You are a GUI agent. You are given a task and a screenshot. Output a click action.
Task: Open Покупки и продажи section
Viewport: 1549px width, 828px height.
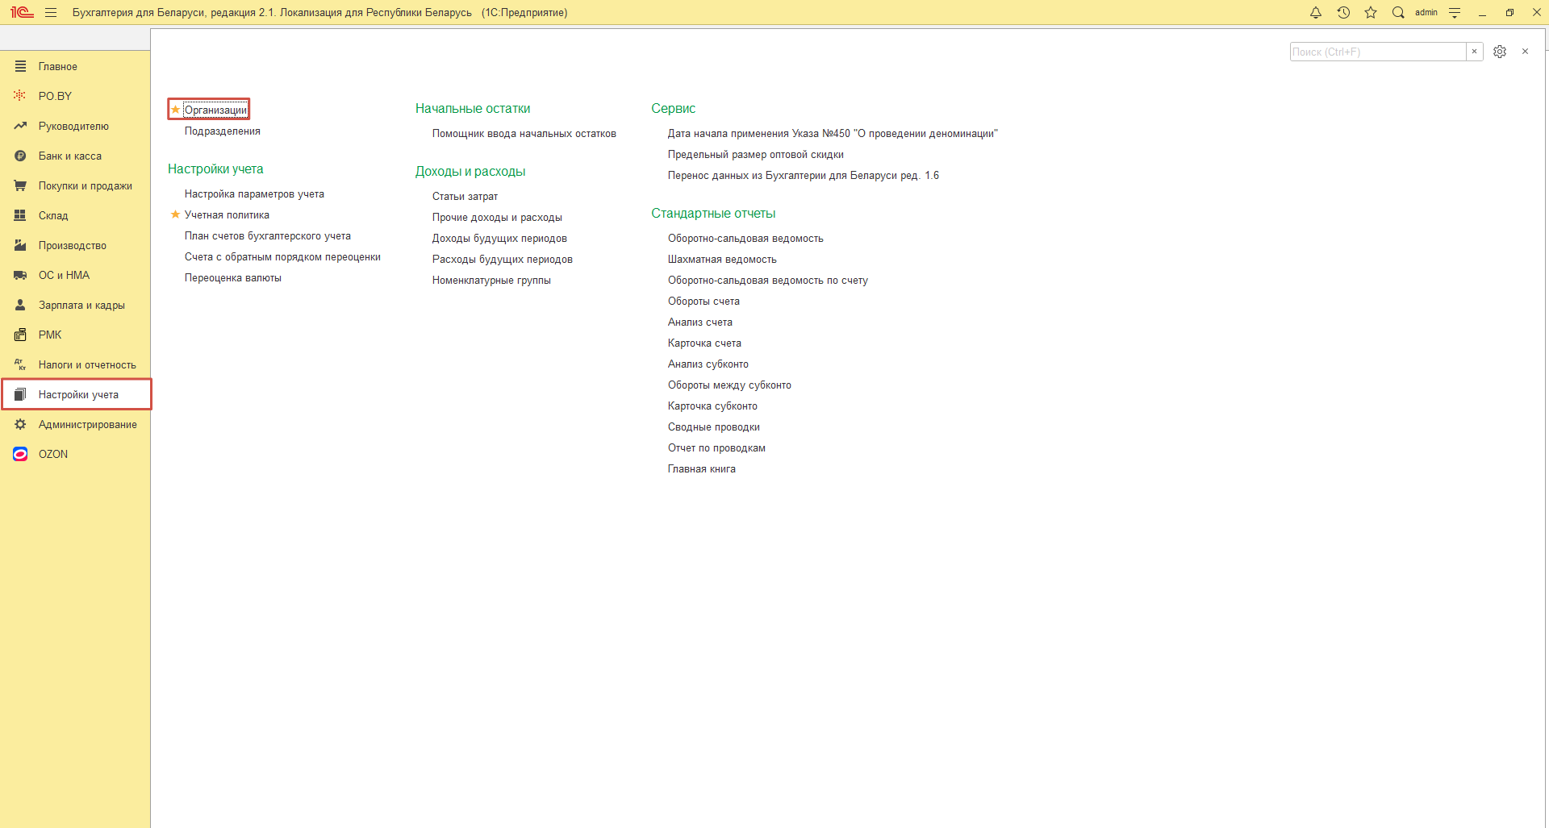point(75,185)
